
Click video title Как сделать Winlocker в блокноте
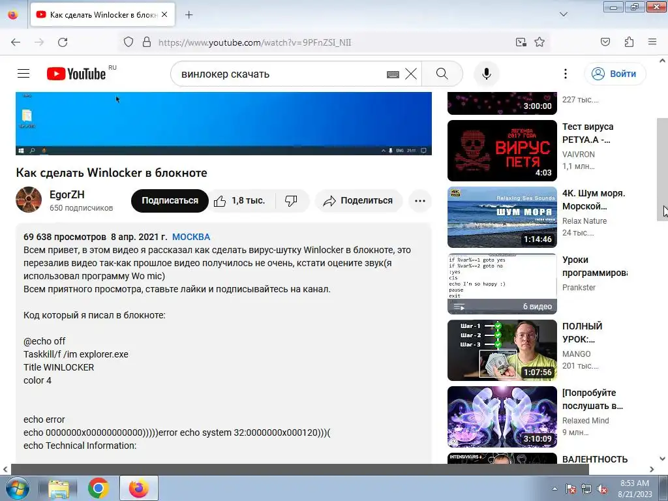112,173
